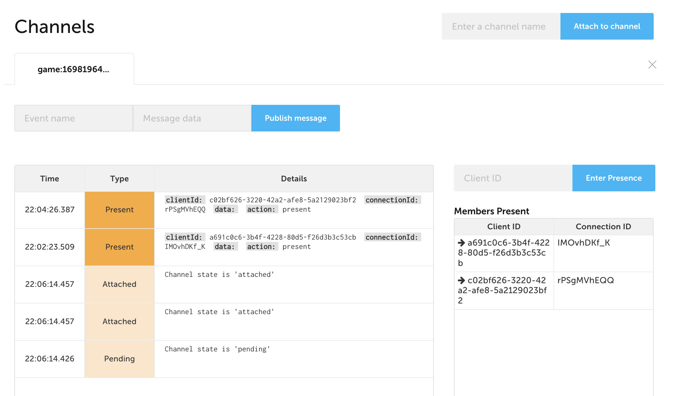The width and height of the screenshot is (674, 396).
Task: Select timestamp 22:06:14.426
Action: point(50,359)
